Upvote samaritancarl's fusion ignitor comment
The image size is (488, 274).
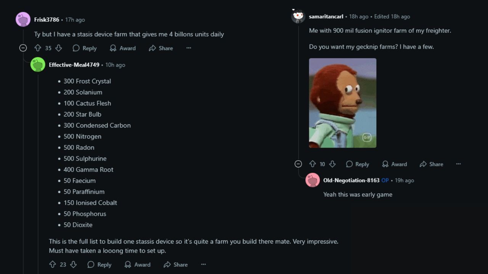pos(313,164)
